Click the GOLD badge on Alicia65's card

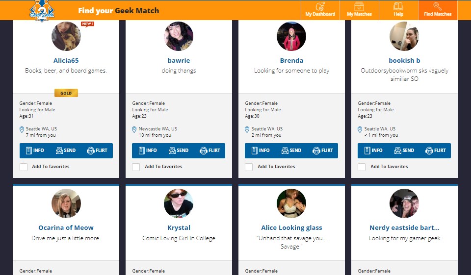click(x=66, y=93)
